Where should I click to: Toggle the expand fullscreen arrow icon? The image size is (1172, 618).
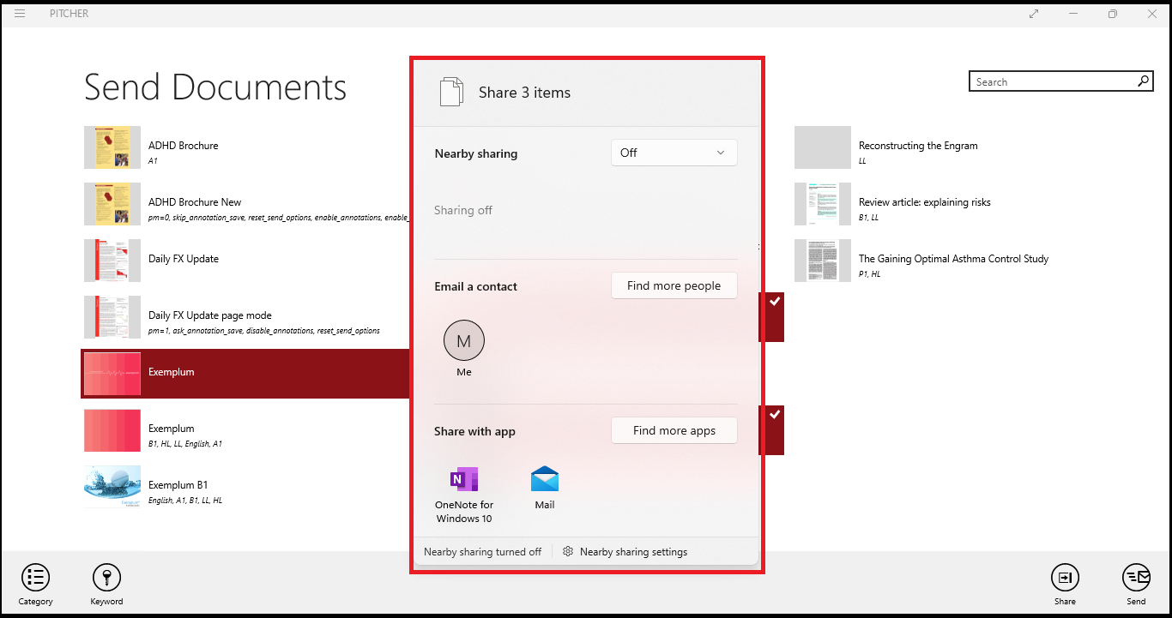tap(1034, 14)
